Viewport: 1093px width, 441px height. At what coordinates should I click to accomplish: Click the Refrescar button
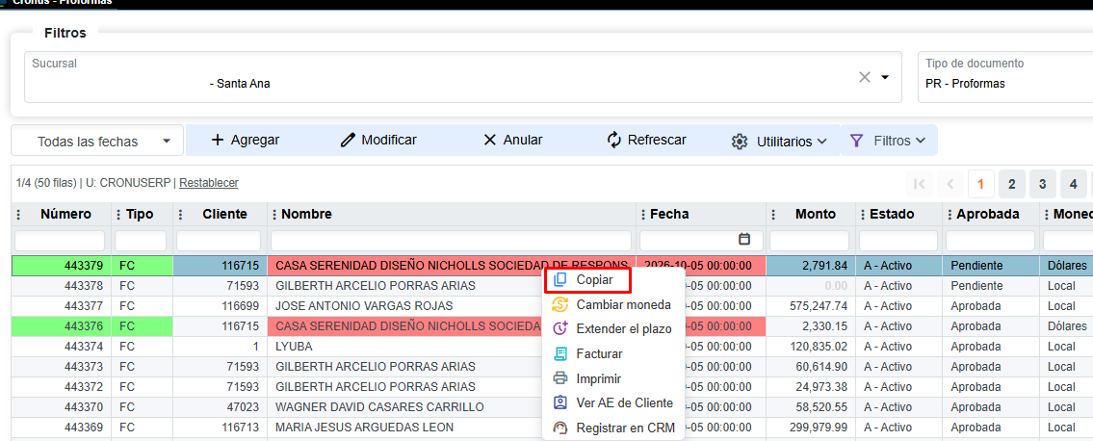(646, 140)
